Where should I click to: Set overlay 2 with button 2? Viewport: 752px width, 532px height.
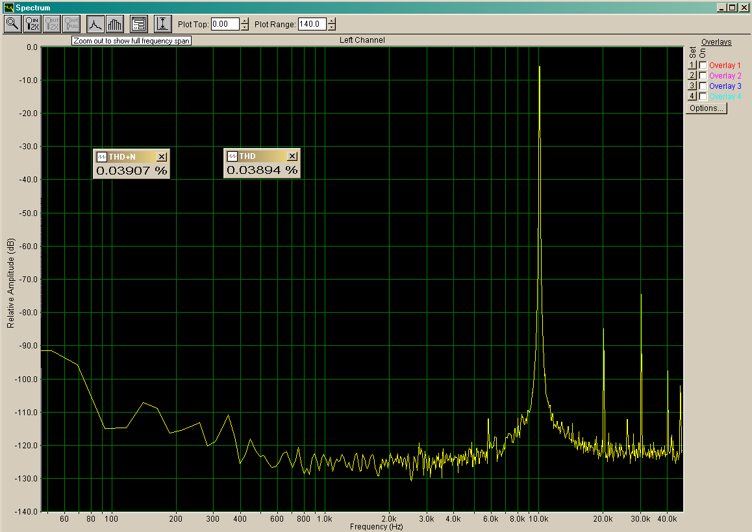coord(692,75)
